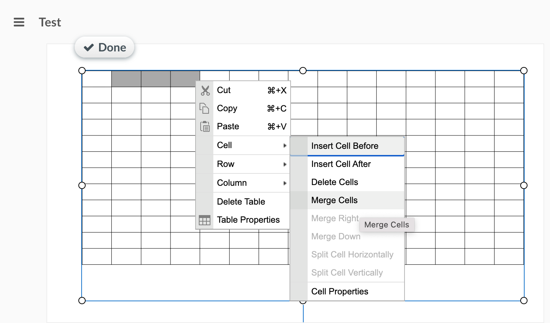Choose Delete Cells
550x323 pixels.
pyautogui.click(x=347, y=182)
